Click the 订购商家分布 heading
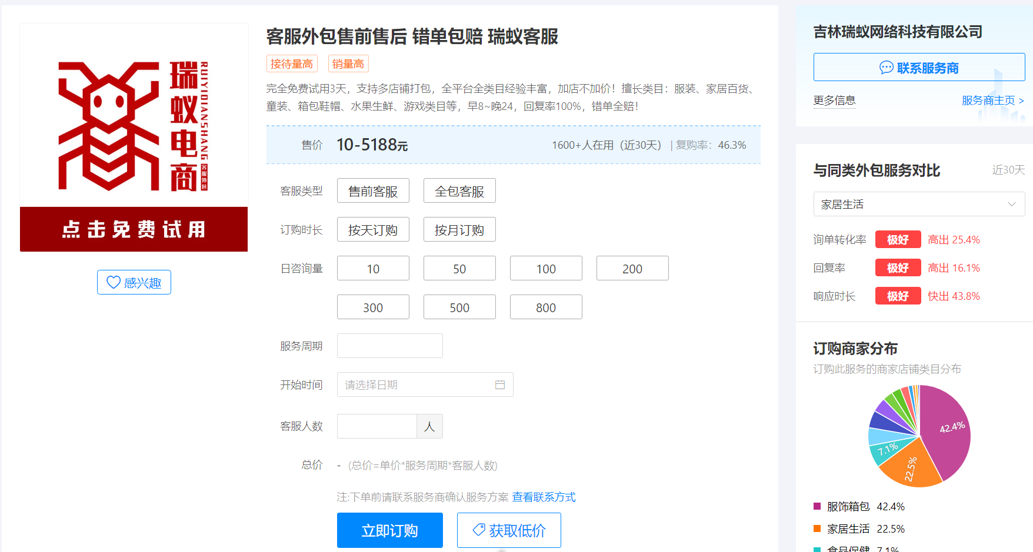The width and height of the screenshot is (1033, 552). coord(855,349)
